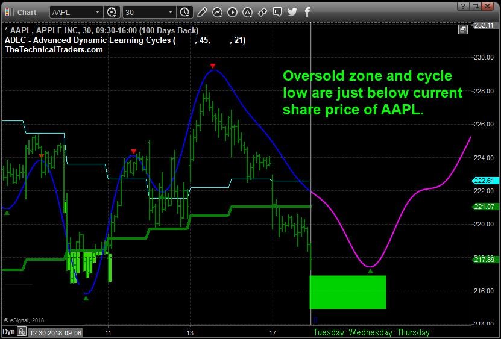Image resolution: width=501 pixels, height=339 pixels.
Task: Click the red cycle-high marker near 229
Action: click(213, 66)
